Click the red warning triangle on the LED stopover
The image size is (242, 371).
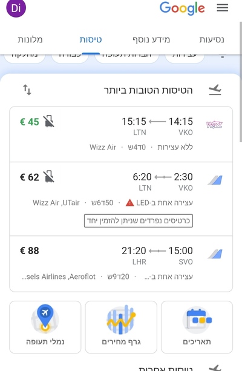[x=129, y=203]
